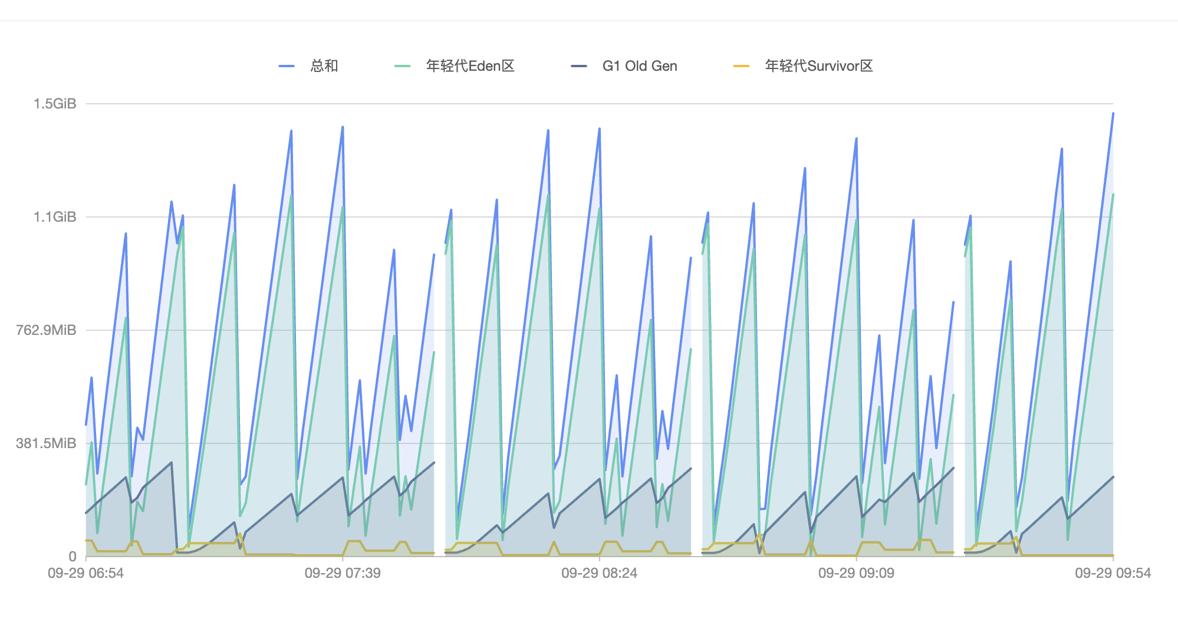
Task: Click the 09-29 08:24 time axis label
Action: pyautogui.click(x=599, y=573)
